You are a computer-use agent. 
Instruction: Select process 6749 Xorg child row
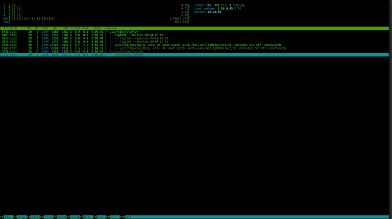195,48
